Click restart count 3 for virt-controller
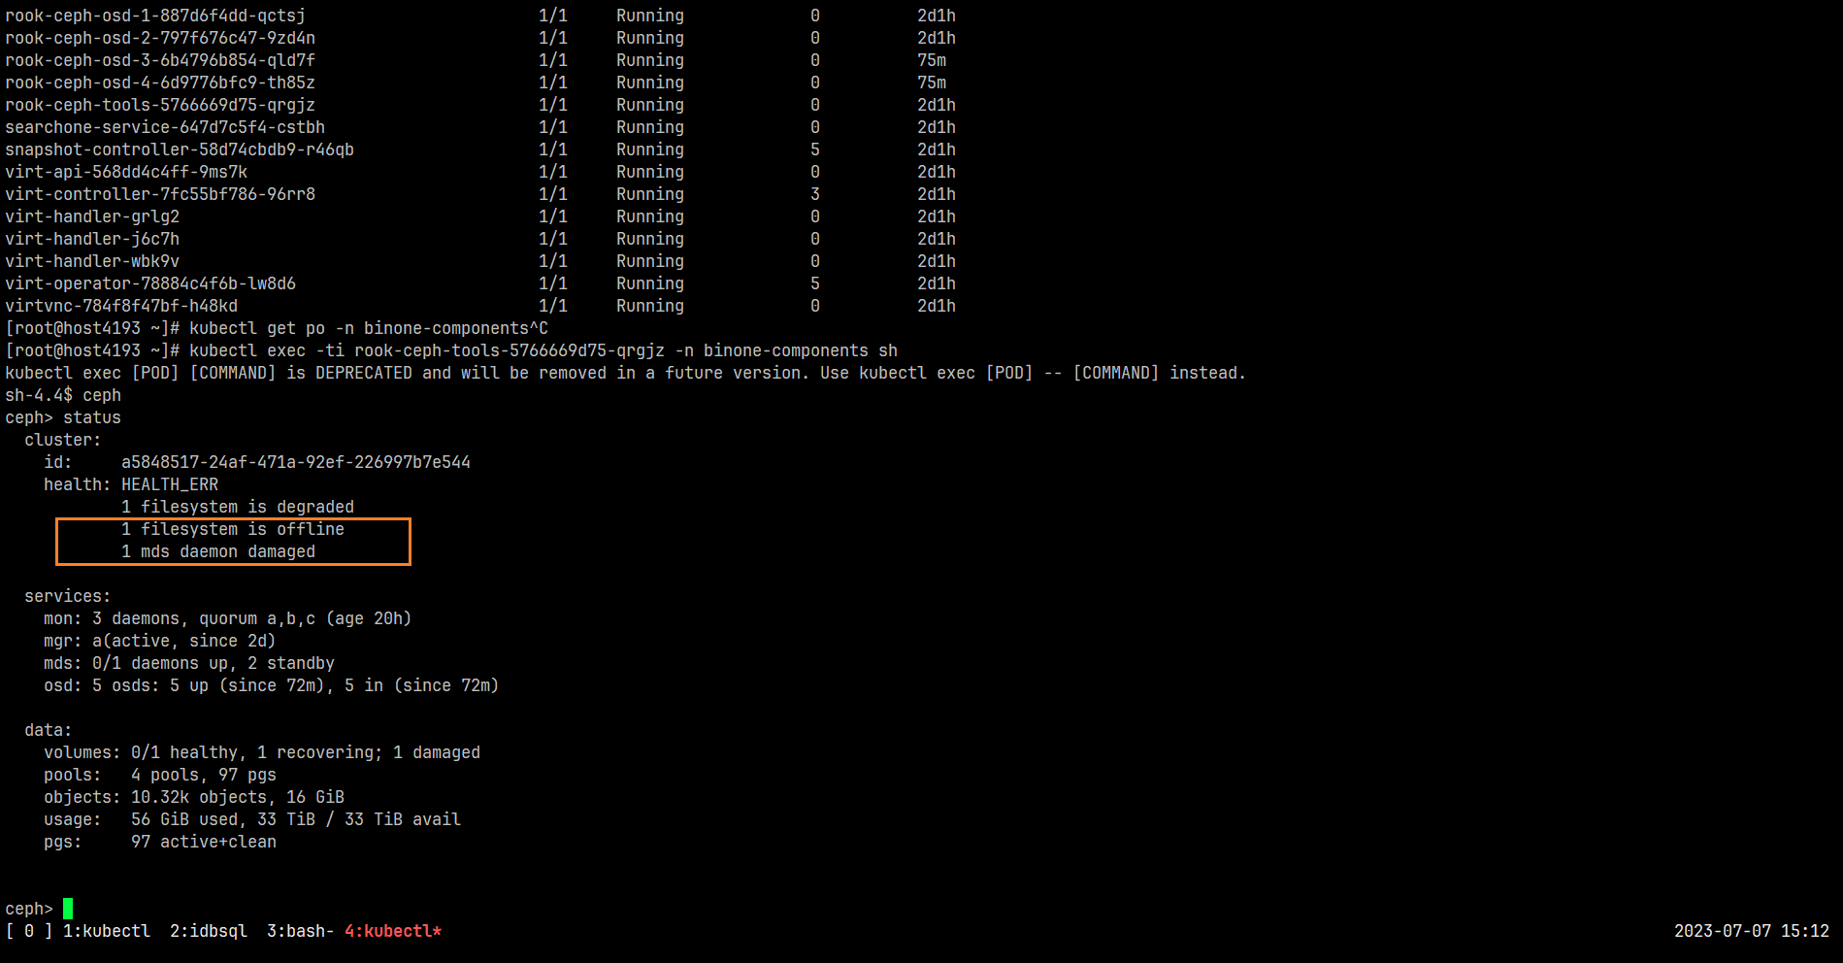This screenshot has width=1843, height=963. 815,194
